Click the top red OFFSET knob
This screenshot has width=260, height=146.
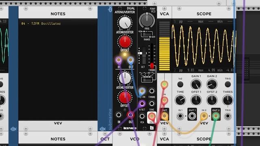point(125,42)
